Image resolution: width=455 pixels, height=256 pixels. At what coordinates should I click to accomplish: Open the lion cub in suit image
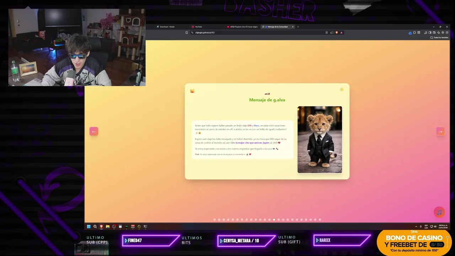[x=320, y=139]
